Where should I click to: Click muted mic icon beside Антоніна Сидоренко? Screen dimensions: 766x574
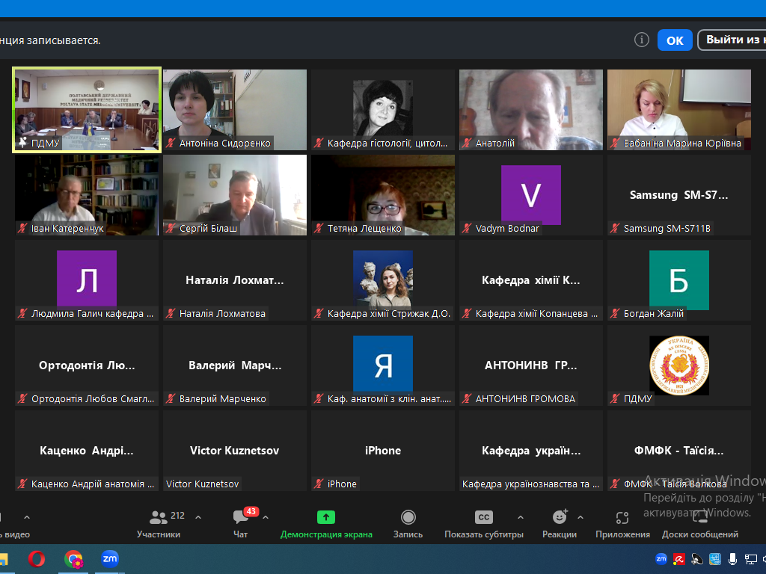click(x=171, y=143)
